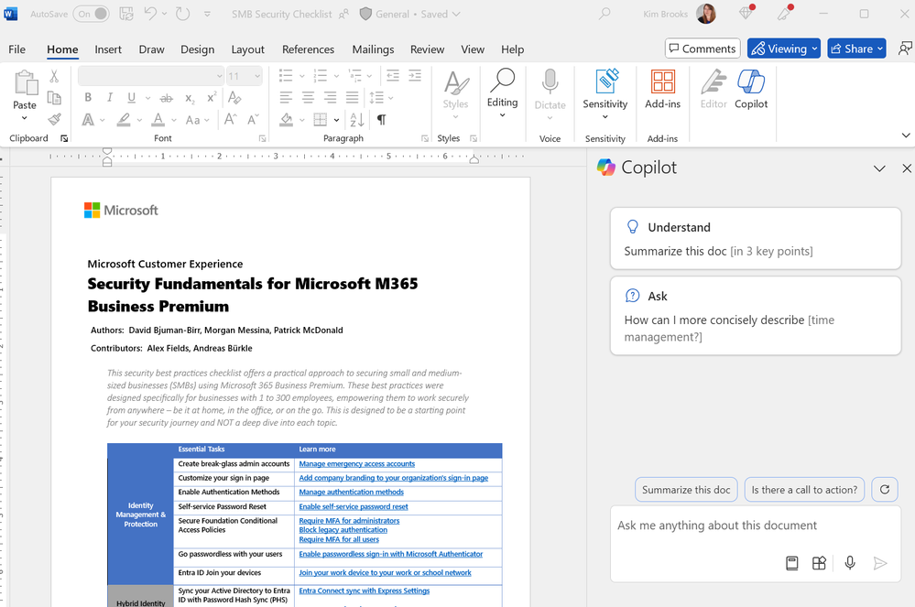Open the font name combo box
Image resolution: width=915 pixels, height=607 pixels.
[151, 76]
